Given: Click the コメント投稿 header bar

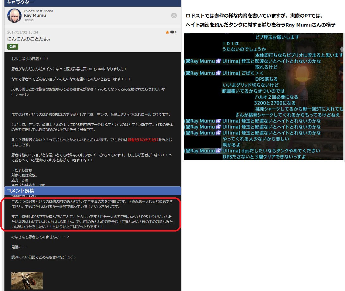Looking at the screenshot, I should click(93, 191).
